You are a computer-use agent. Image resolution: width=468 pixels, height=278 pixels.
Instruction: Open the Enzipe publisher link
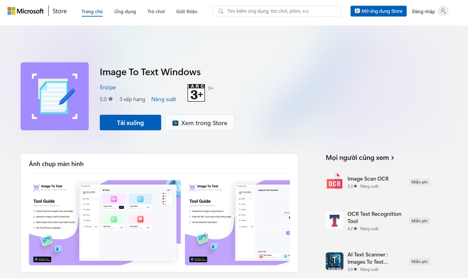click(108, 87)
